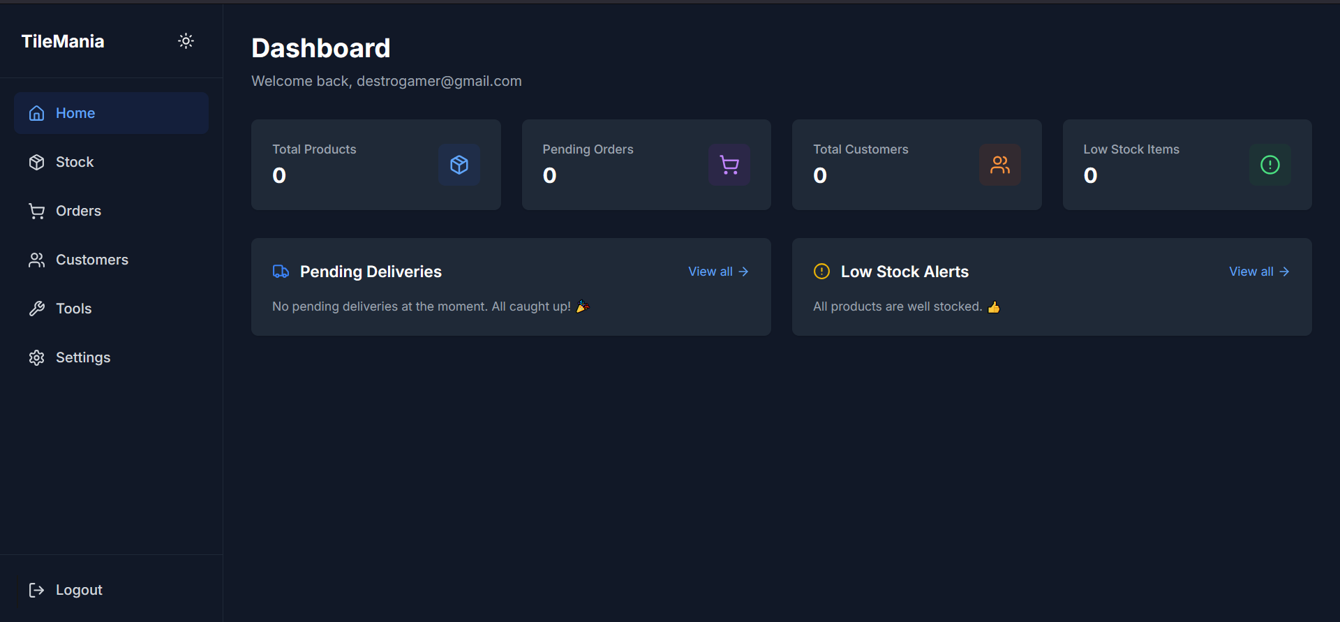
Task: Click the TileMania logo text
Action: coord(63,41)
